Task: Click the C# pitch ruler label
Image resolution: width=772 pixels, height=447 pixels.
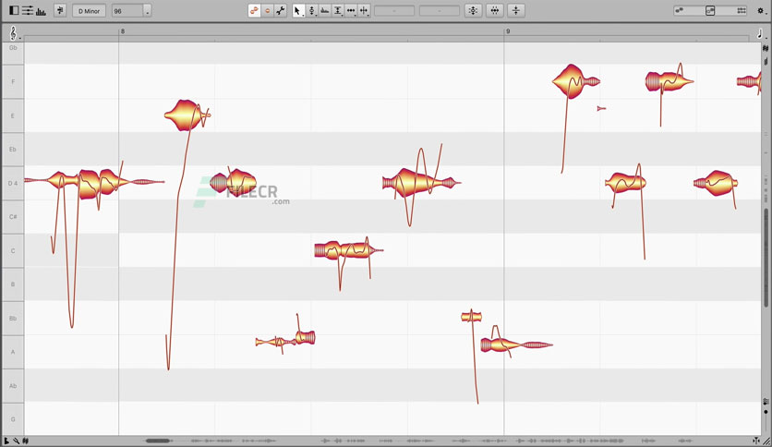Action: [13, 217]
